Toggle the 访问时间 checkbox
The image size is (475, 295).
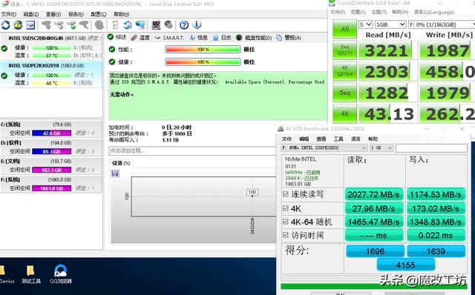285,235
